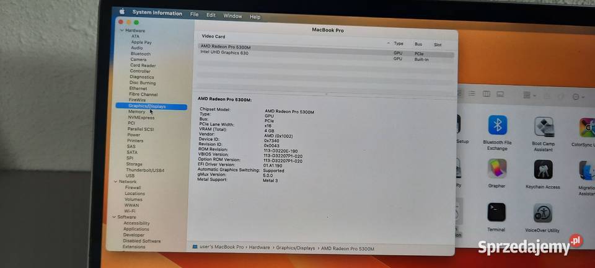Sort by the Type column header
The width and height of the screenshot is (595, 268).
[x=399, y=43]
